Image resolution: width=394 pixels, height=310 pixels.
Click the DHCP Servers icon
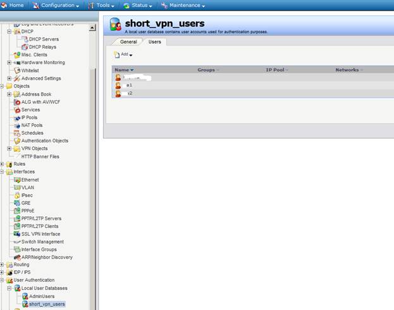click(25, 39)
